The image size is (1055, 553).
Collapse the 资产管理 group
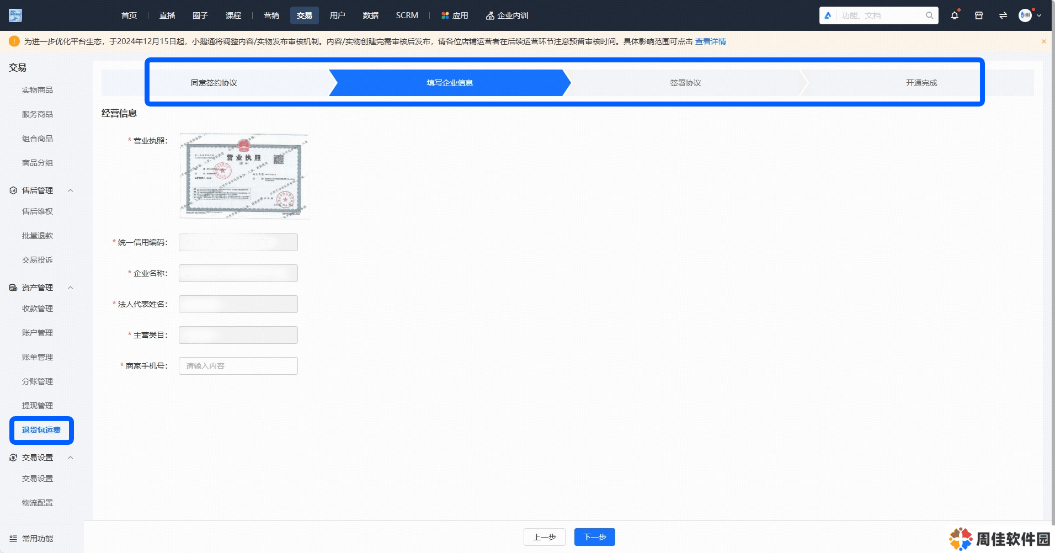70,288
